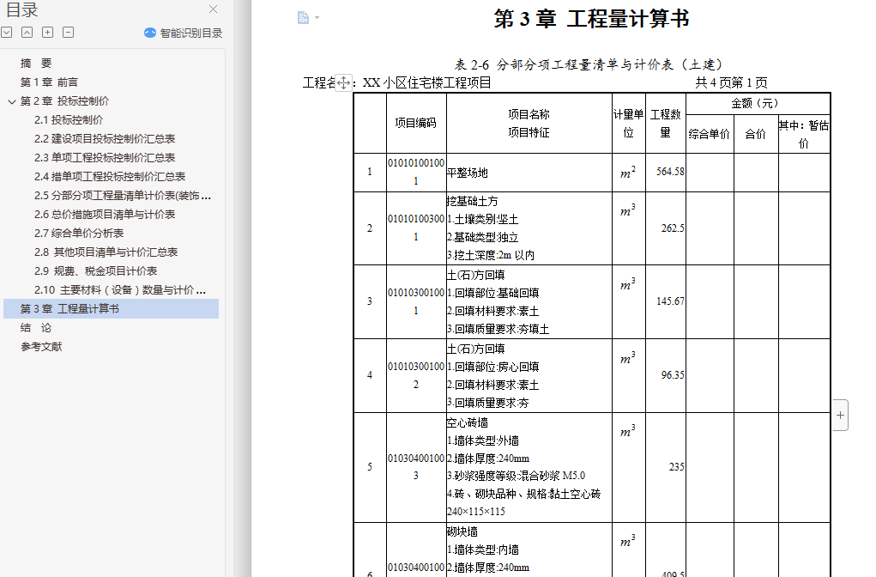Click the 其中：暂估价 header cell

pyautogui.click(x=804, y=134)
